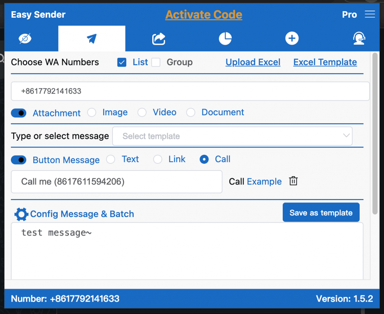Click the Config Message & Batch gear icon

[x=21, y=214]
